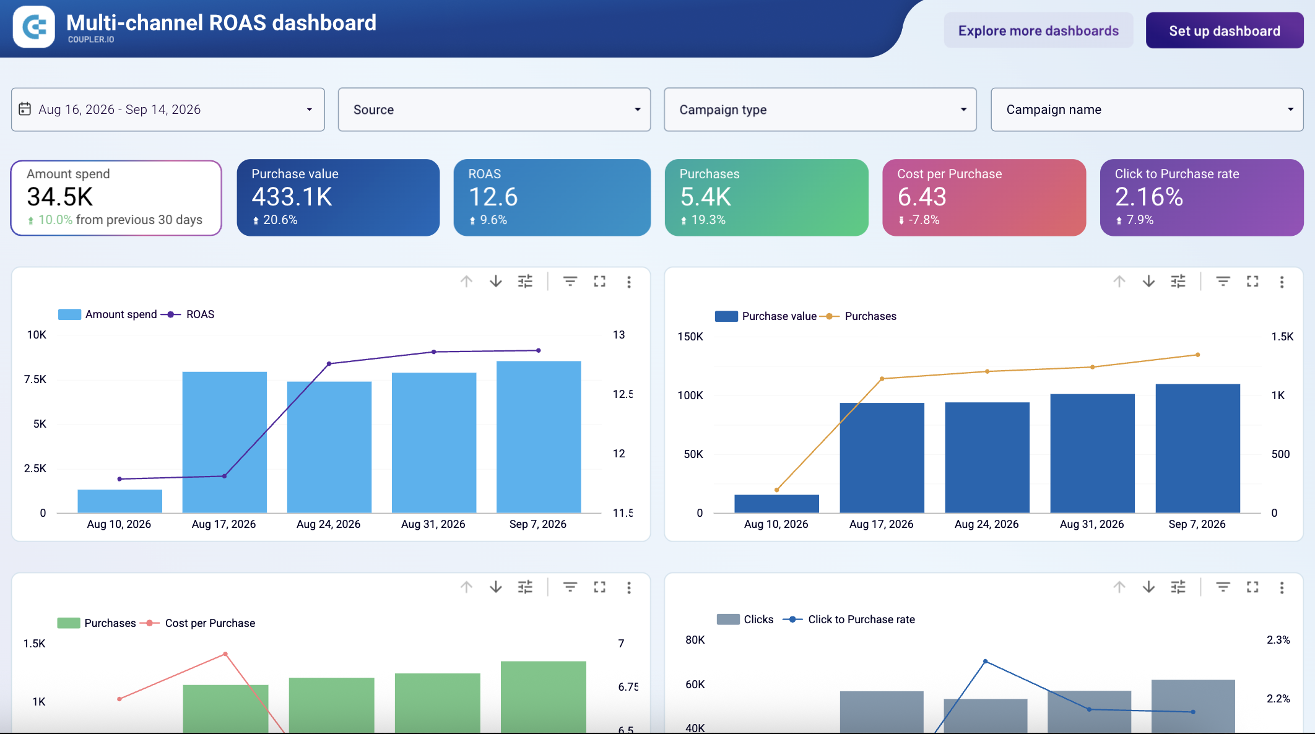Image resolution: width=1315 pixels, height=734 pixels.
Task: Click the ROAS legend line marker
Action: coord(170,314)
